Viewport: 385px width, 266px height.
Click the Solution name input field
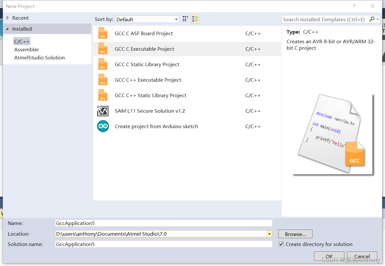(163, 244)
